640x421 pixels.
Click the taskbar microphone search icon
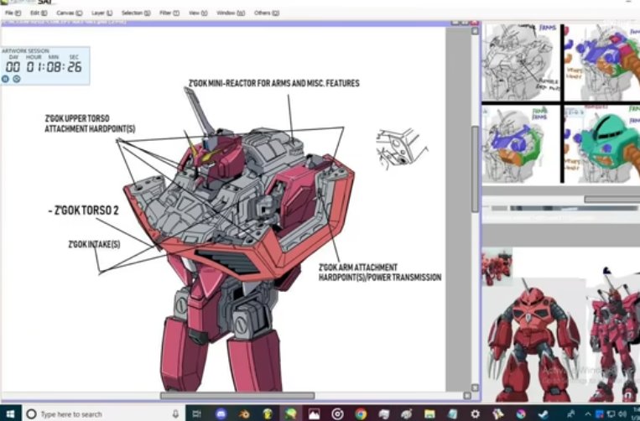175,414
